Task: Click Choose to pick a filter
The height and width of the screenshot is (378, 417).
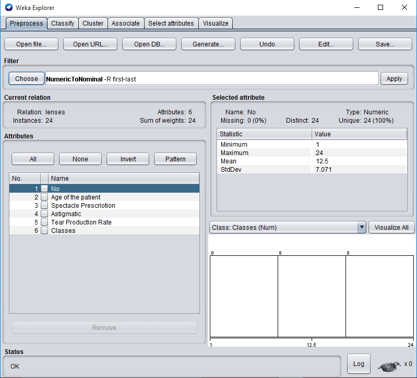Action: pos(26,79)
